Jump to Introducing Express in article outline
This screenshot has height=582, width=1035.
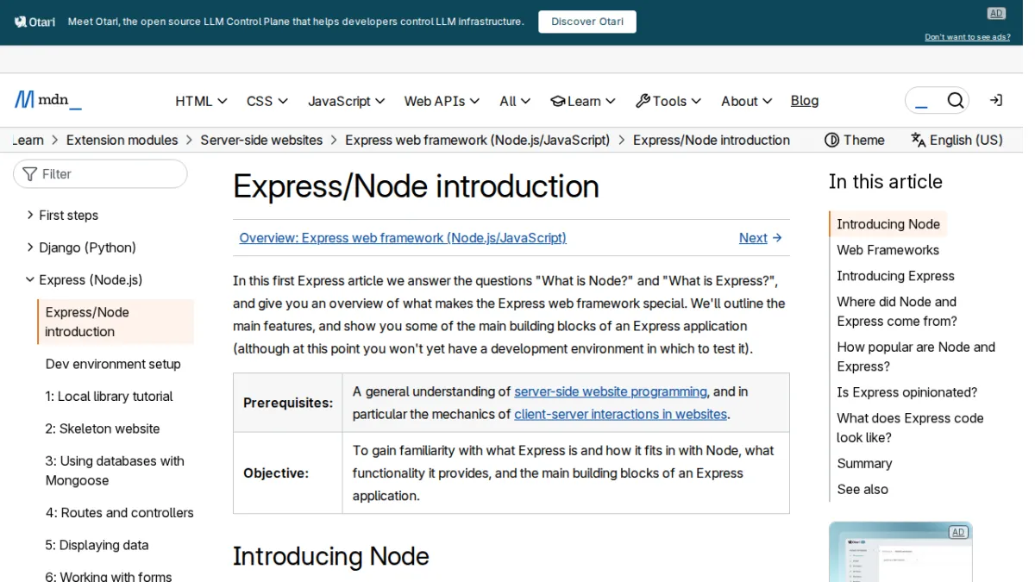895,276
